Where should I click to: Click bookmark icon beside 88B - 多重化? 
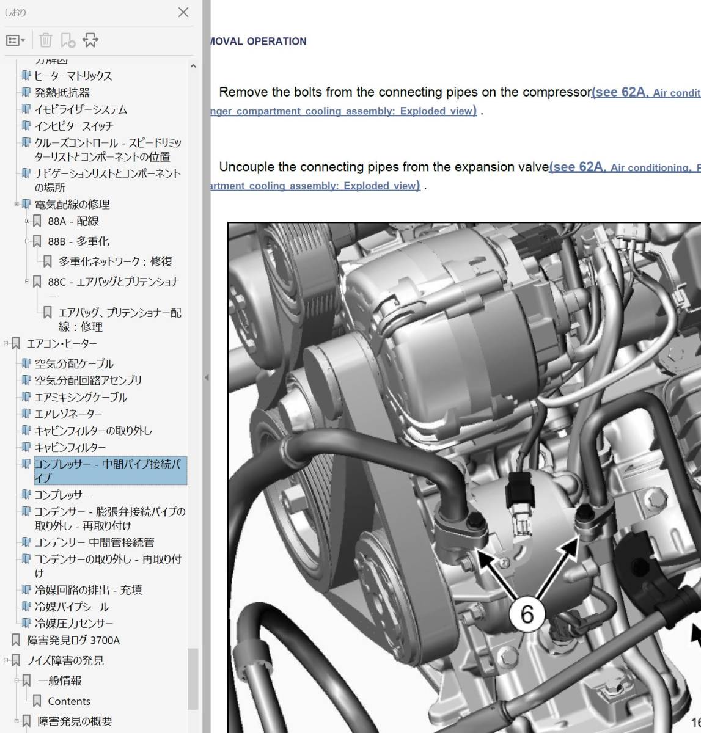pos(37,241)
